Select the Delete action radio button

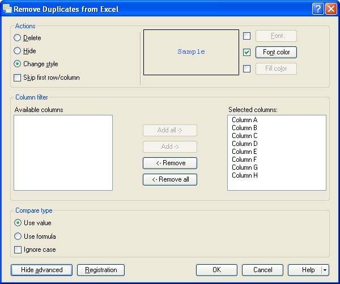18,38
